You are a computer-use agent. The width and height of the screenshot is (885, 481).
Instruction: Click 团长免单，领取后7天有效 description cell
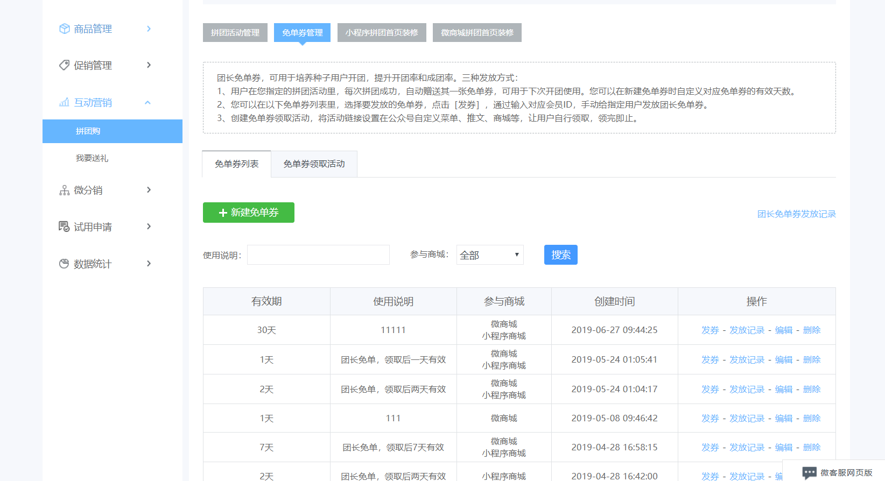(393, 448)
